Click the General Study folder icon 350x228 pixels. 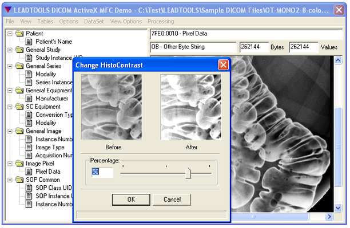19,50
